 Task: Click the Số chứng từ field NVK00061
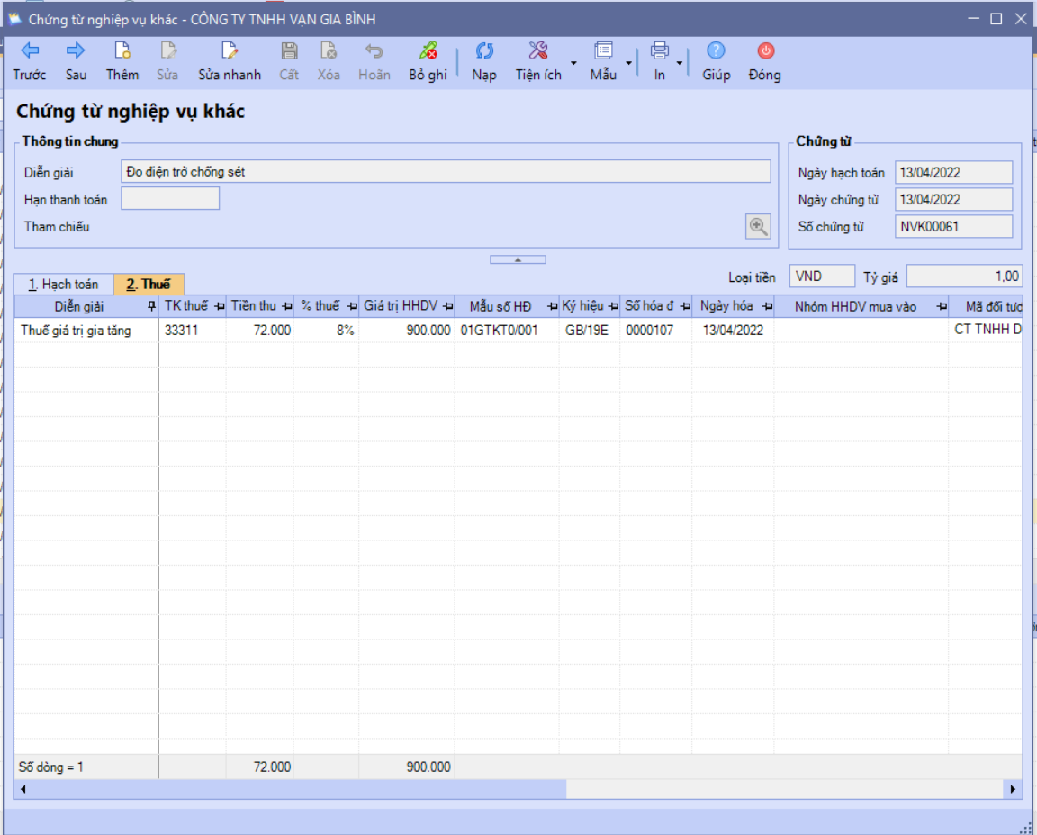pos(953,227)
